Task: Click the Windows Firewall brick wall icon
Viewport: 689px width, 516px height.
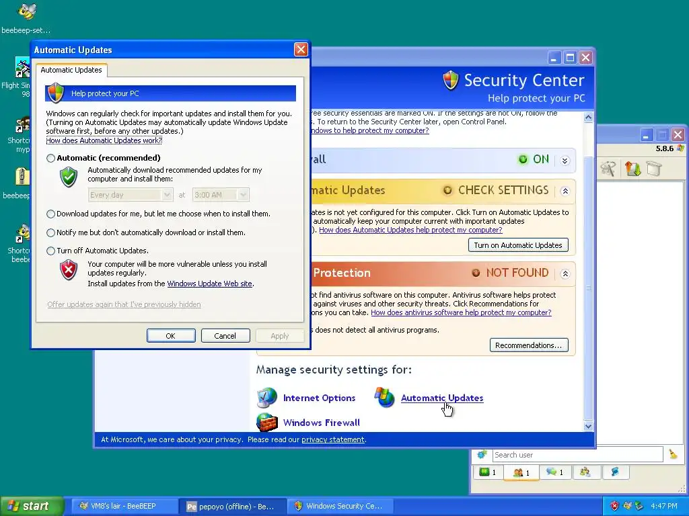Action: tap(266, 423)
